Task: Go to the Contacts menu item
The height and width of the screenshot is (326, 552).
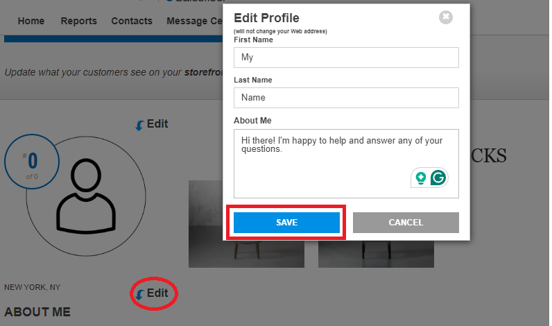Action: click(x=132, y=21)
